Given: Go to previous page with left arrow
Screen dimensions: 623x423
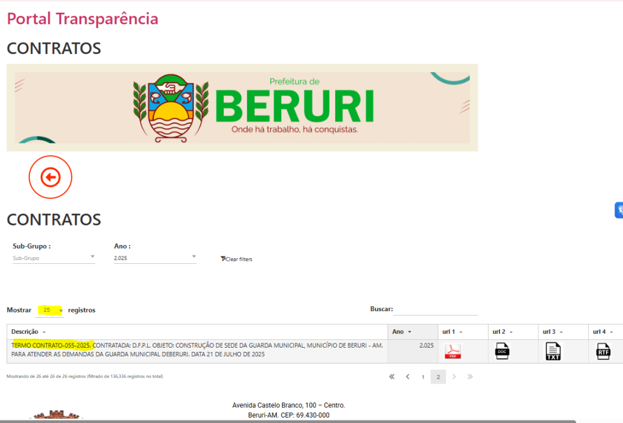Looking at the screenshot, I should 408,377.
